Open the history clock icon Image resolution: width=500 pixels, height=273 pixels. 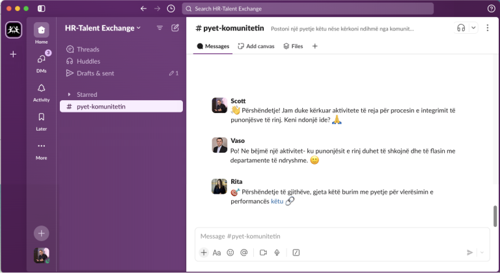tap(171, 8)
